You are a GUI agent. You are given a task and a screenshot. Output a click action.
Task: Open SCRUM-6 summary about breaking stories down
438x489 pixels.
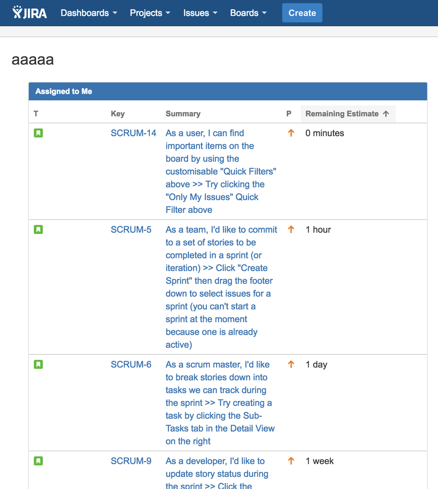tap(220, 403)
